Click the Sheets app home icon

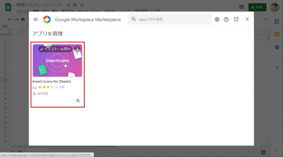pos(8,7)
